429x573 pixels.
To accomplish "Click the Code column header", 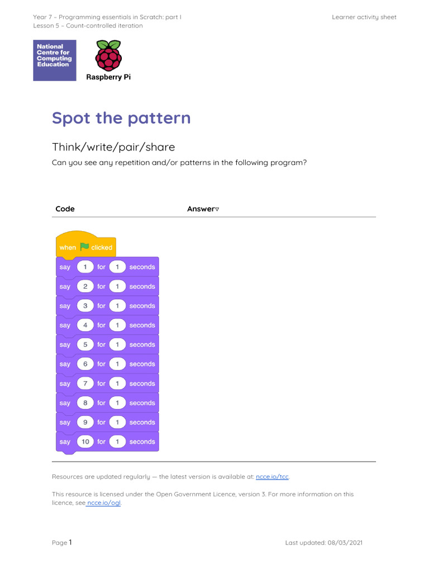I will coord(65,209).
